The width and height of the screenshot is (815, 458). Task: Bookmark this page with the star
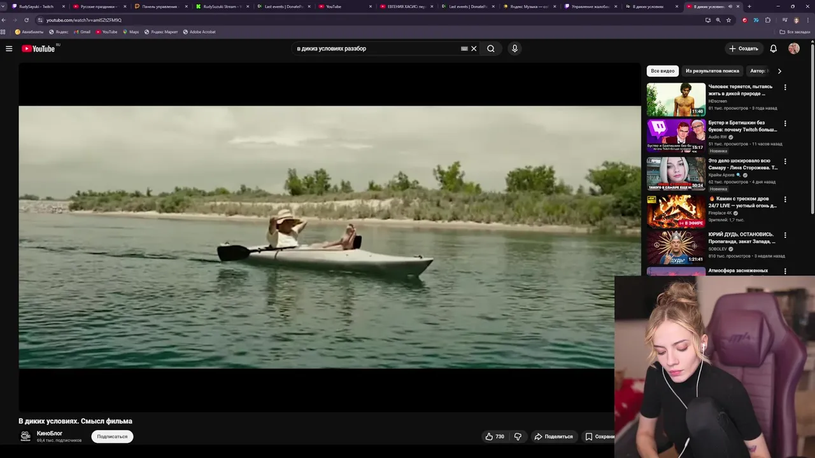point(728,20)
